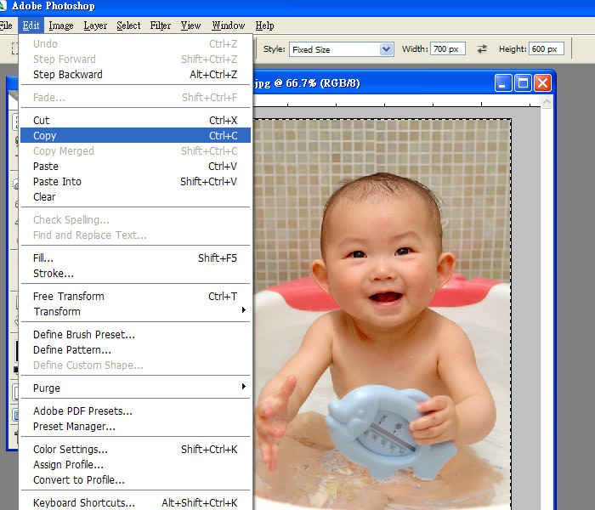Image resolution: width=595 pixels, height=510 pixels.
Task: Click the Width input field
Action: tap(447, 49)
